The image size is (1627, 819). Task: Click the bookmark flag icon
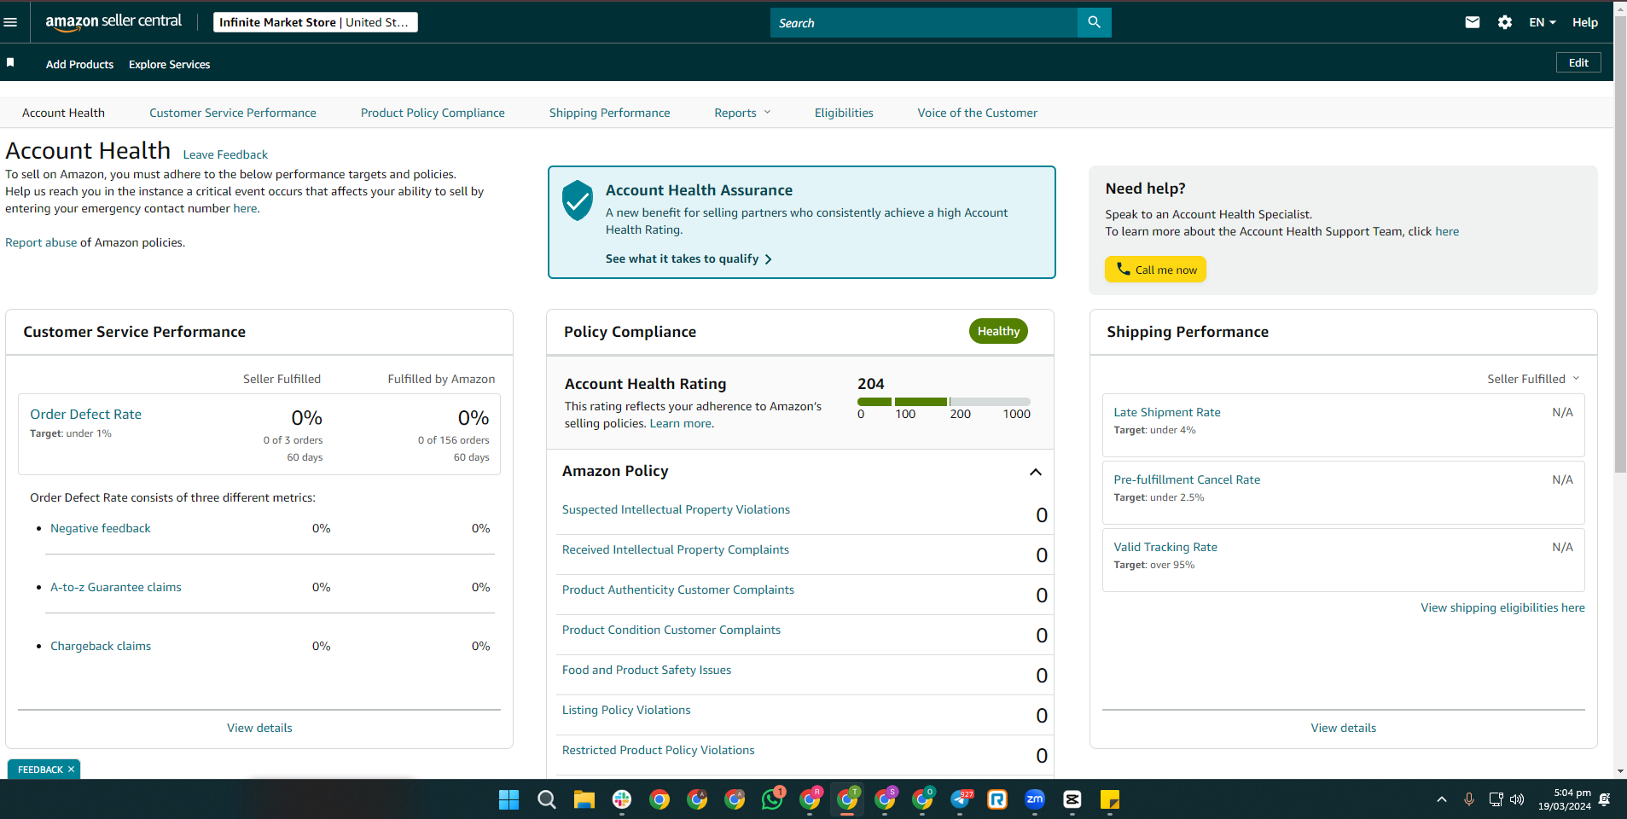coord(10,63)
